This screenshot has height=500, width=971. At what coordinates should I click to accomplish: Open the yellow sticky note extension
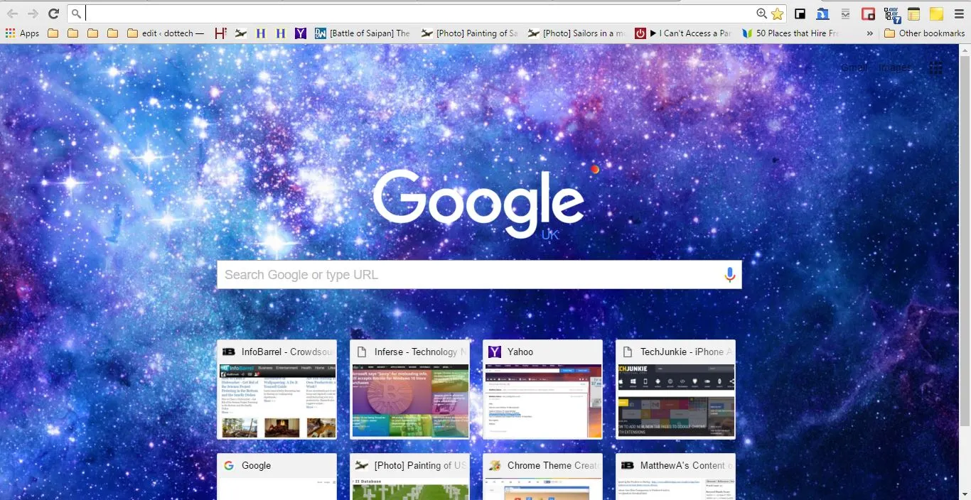pos(936,13)
